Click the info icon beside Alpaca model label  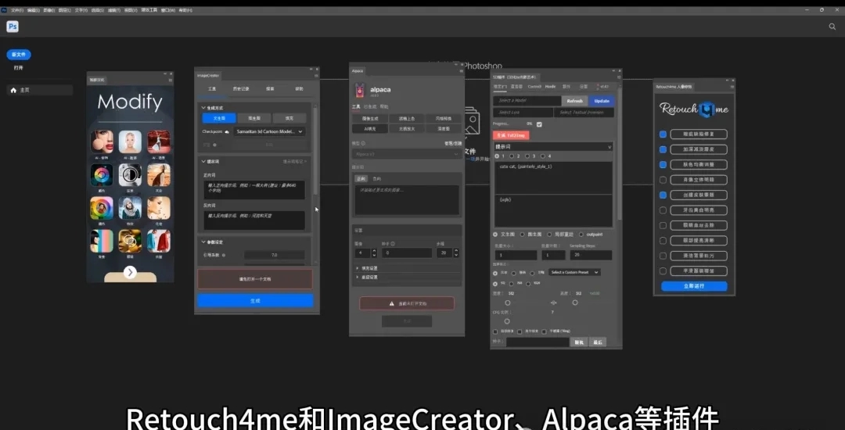click(363, 144)
